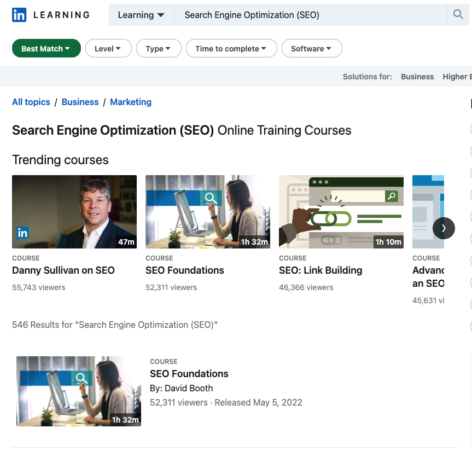This screenshot has height=451, width=472.
Task: Click the 1h 10m duration badge
Action: 388,242
